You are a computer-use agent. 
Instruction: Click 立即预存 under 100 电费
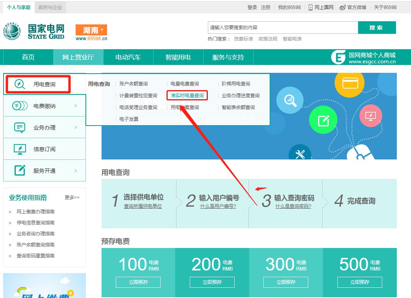coord(138,282)
